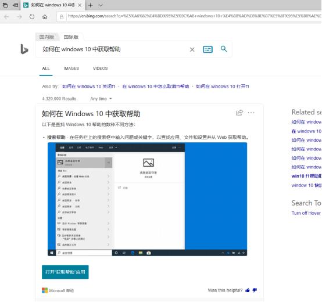Click the magnifier search icon
This screenshot has height=302, width=322.
pyautogui.click(x=224, y=49)
